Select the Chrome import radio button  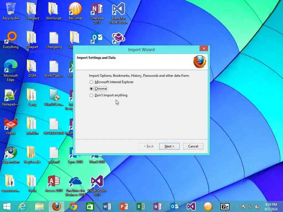91,89
